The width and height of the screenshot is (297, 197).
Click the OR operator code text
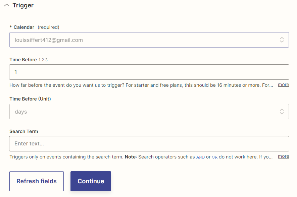(214, 157)
